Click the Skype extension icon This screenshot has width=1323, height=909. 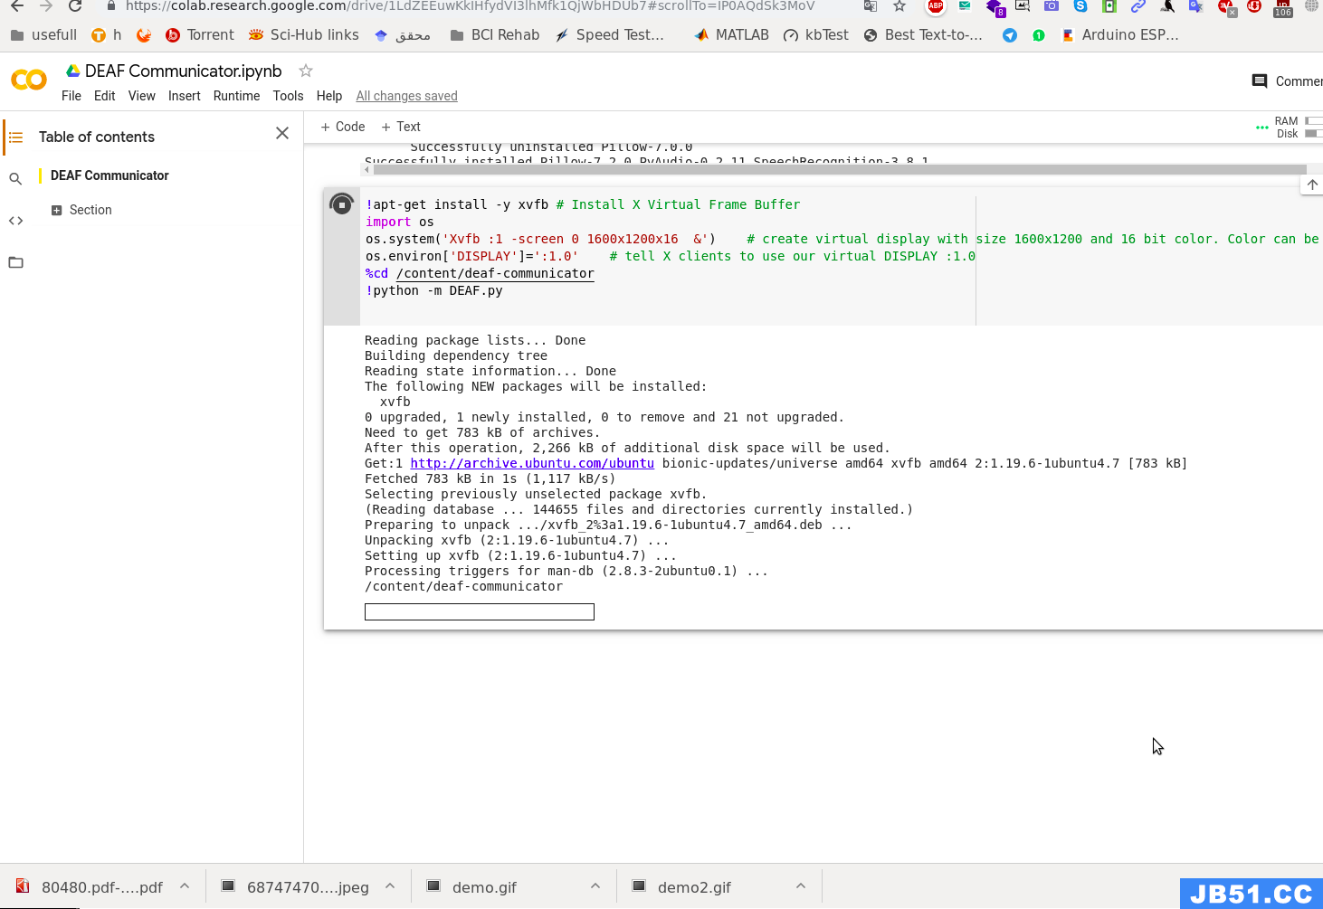[1080, 5]
